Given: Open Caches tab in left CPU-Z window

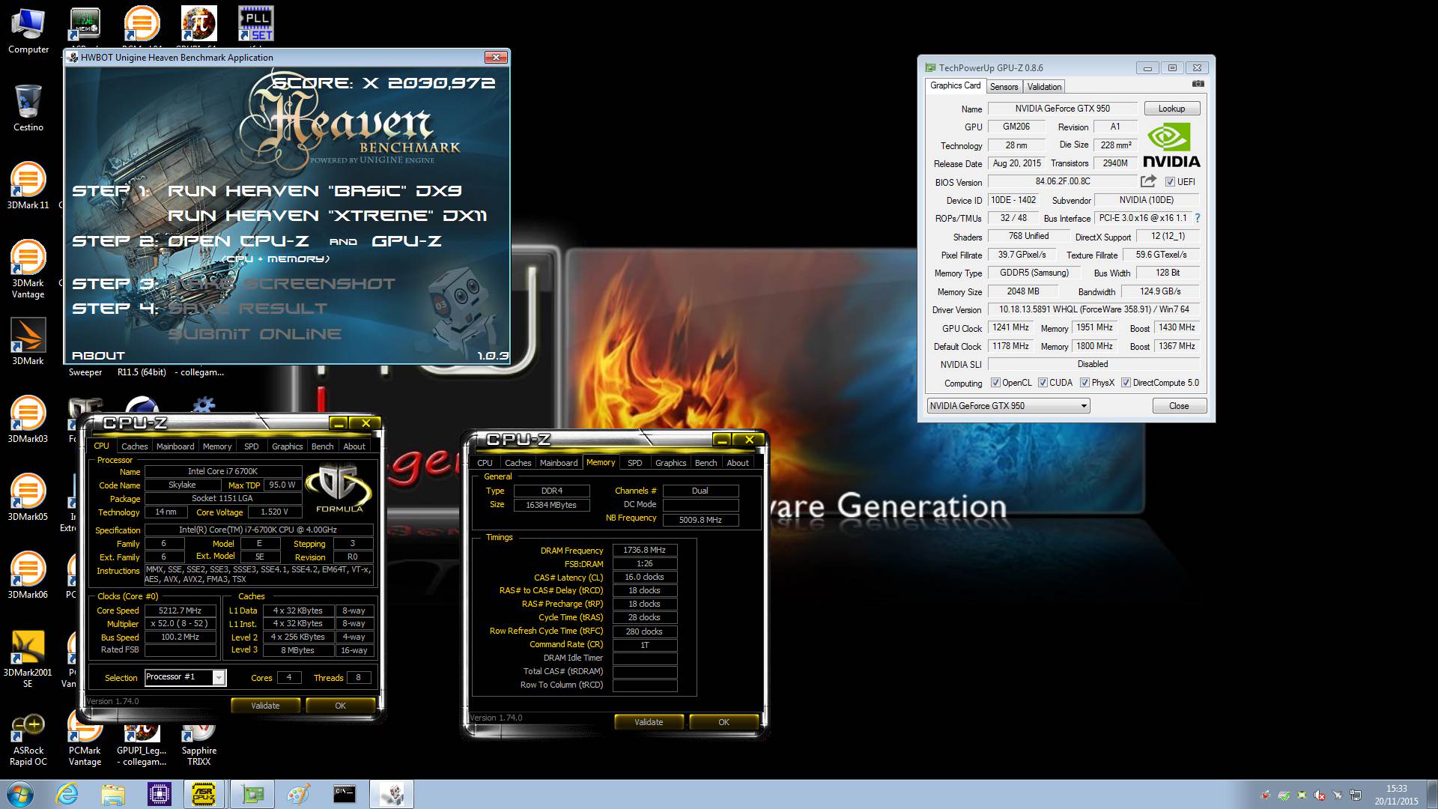Looking at the screenshot, I should pos(135,446).
